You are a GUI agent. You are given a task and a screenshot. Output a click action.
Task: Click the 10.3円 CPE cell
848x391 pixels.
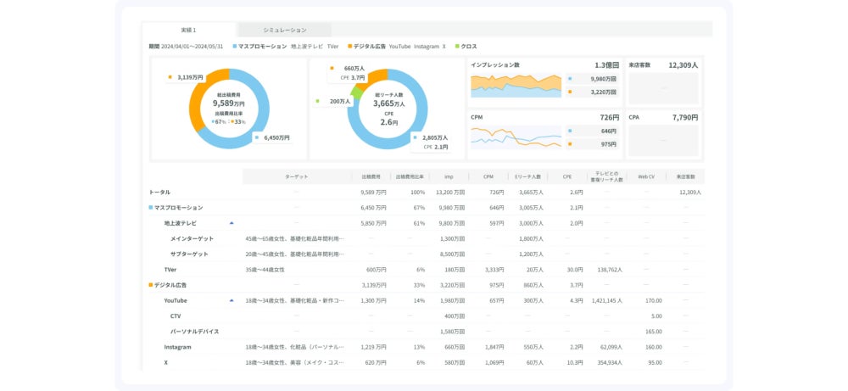click(x=576, y=362)
